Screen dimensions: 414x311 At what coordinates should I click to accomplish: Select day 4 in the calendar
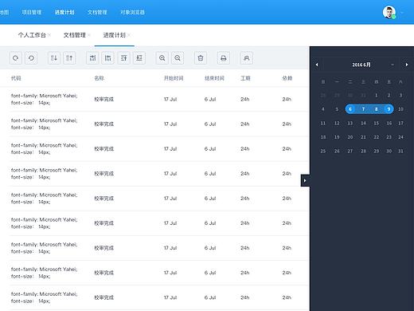(323, 109)
